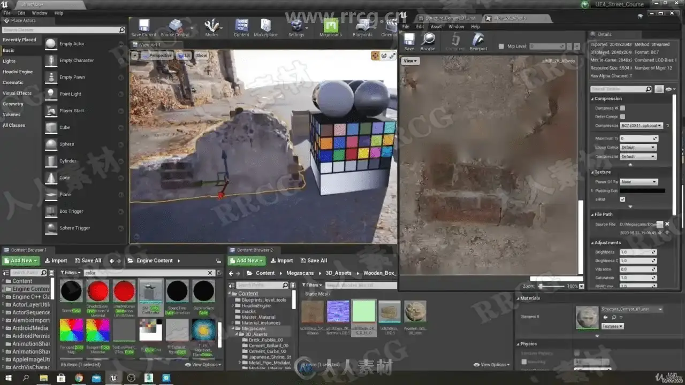Launch Chrome from the Windows taskbar
Viewport: 685px width, 385px height.
coord(79,378)
